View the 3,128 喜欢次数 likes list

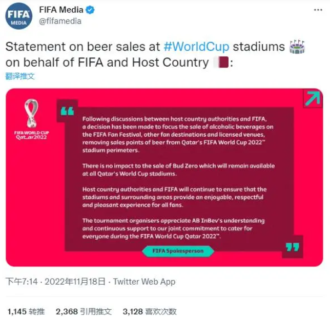tap(150, 311)
